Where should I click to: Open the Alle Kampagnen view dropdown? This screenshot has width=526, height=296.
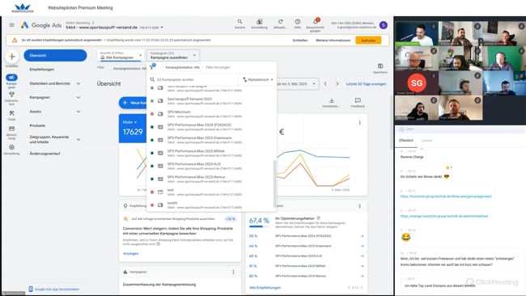[121, 56]
